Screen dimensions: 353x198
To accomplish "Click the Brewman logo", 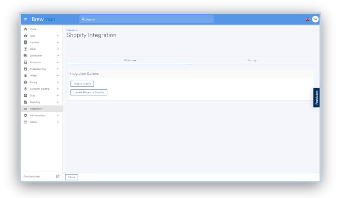I will tap(43, 19).
